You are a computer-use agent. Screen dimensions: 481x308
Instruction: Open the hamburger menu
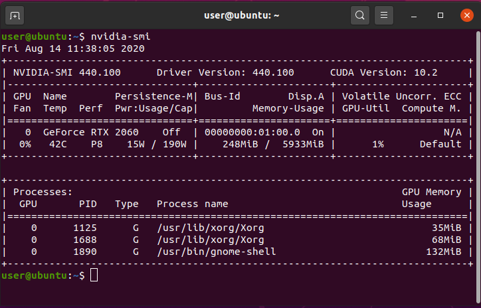383,15
